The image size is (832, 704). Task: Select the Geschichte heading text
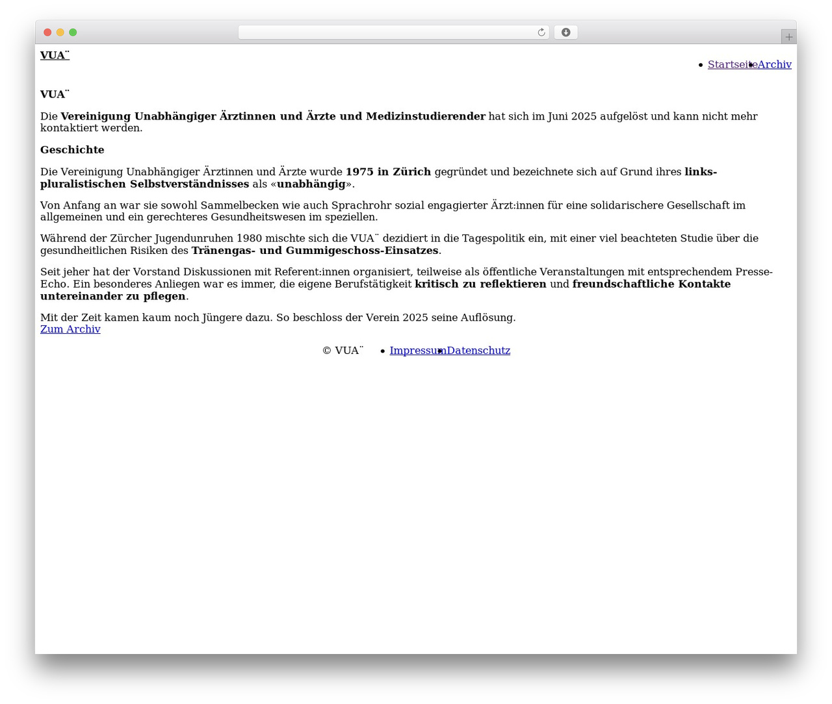(x=72, y=150)
